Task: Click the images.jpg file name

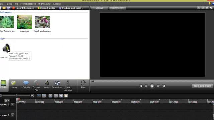Action: click(25, 31)
